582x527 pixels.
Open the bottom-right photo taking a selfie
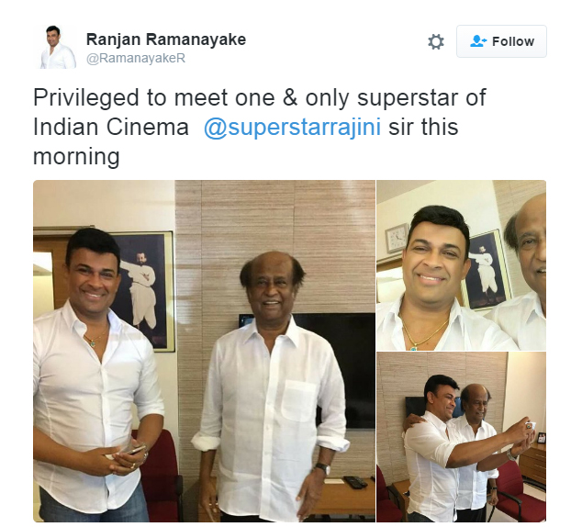[x=462, y=437]
